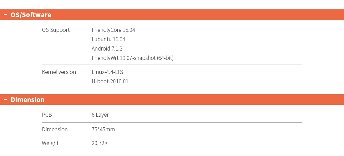This screenshot has height=156, width=344.
Task: Select the Weight row label
Action: pos(50,143)
